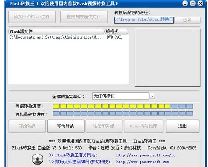Click the 总批量转换进度 progress bar
Viewport: 208px width, 167px height.
(123, 114)
